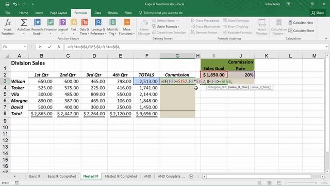
Task: Select the column G header
Action: [x=177, y=56]
